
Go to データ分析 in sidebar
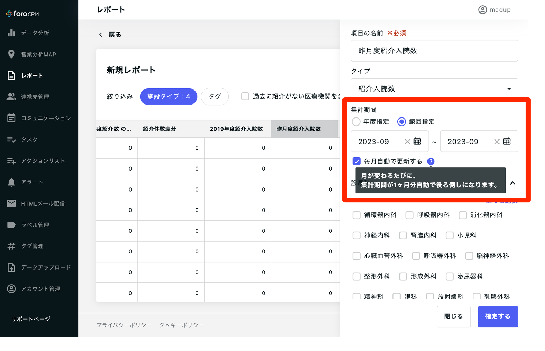click(x=35, y=33)
